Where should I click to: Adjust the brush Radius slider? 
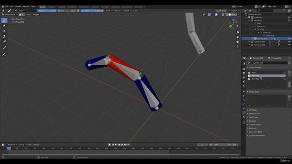[x=67, y=11]
